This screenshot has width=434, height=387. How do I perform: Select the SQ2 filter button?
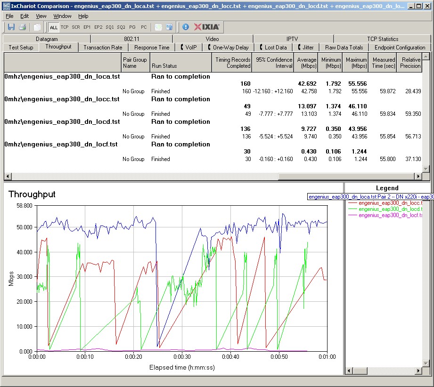pyautogui.click(x=121, y=27)
